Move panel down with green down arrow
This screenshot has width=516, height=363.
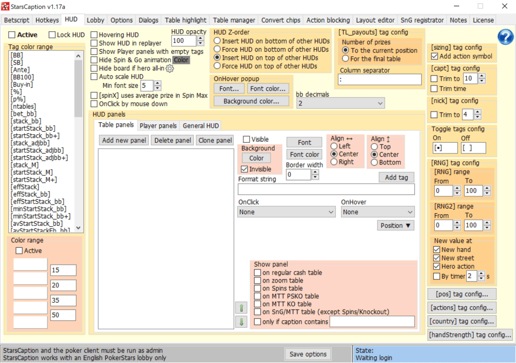point(241,321)
